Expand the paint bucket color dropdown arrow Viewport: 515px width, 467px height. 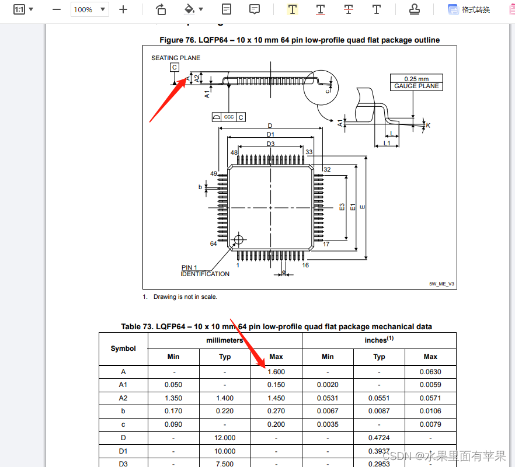(201, 9)
